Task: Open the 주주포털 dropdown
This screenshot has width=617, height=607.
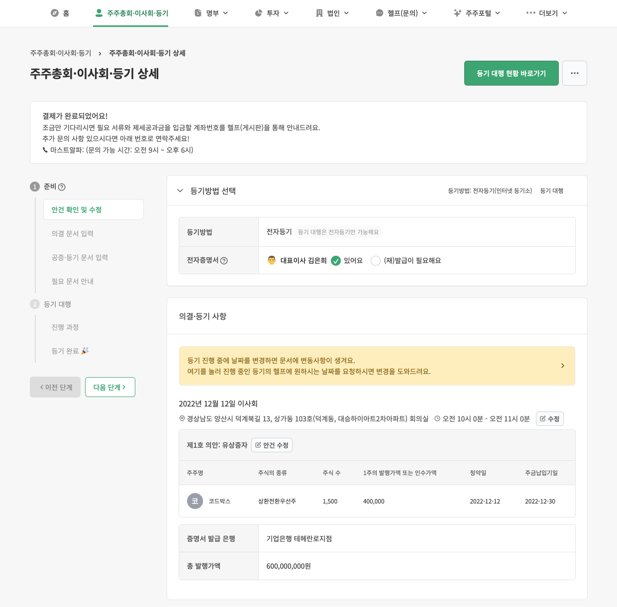Action: click(476, 13)
